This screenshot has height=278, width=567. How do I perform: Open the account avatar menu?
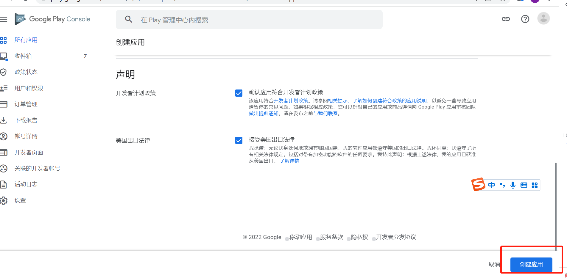[x=543, y=18]
